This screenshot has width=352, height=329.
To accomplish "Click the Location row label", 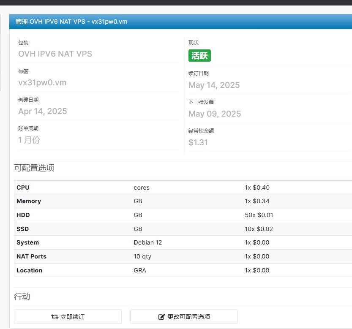I will pos(30,270).
